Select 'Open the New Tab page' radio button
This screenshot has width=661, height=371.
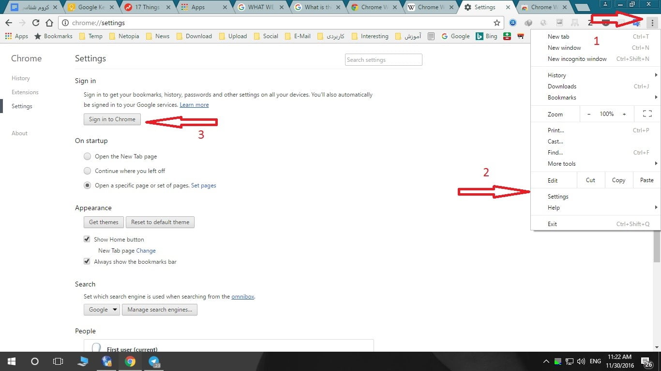click(x=87, y=157)
